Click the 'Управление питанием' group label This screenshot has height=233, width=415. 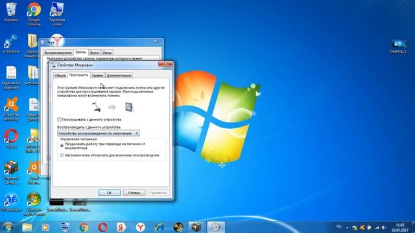point(78,139)
